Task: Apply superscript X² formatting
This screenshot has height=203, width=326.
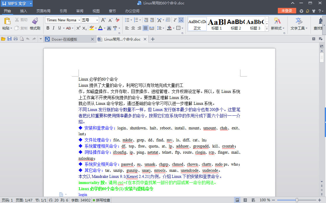Action: (x=78, y=28)
